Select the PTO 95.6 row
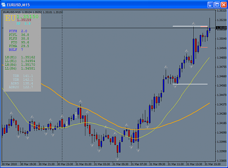 tap(20, 42)
